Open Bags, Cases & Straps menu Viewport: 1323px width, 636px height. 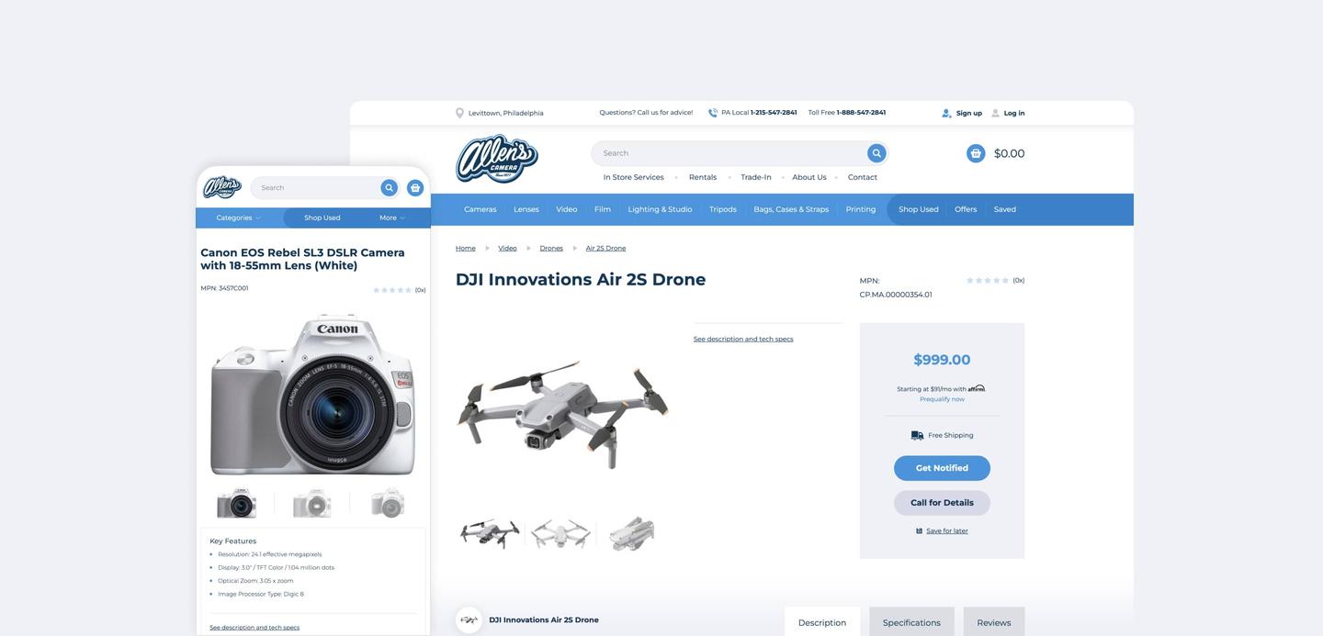click(x=791, y=209)
